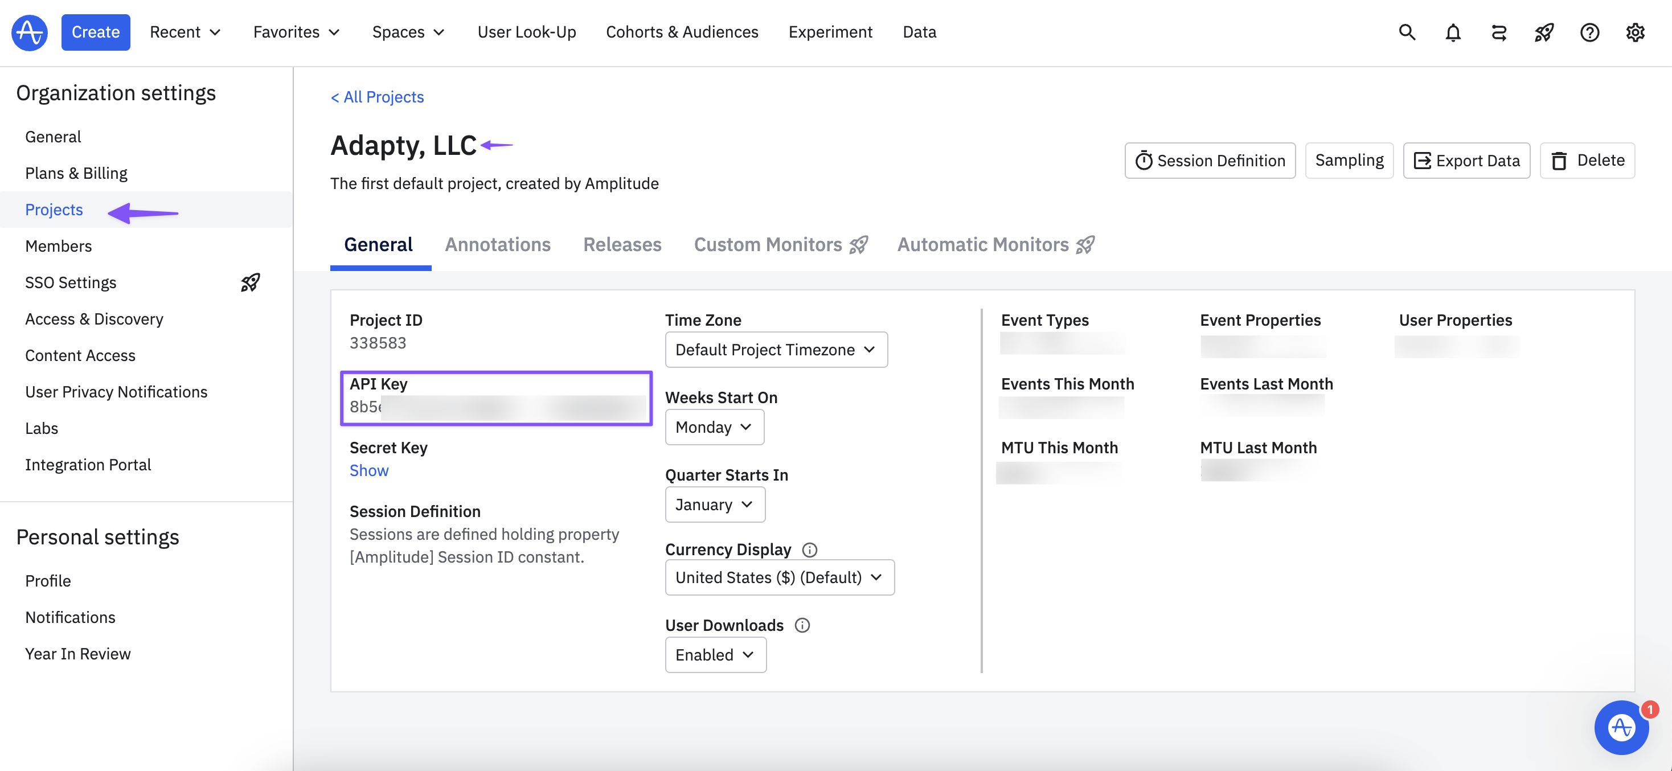
Task: Switch to the Releases tab
Action: point(622,245)
